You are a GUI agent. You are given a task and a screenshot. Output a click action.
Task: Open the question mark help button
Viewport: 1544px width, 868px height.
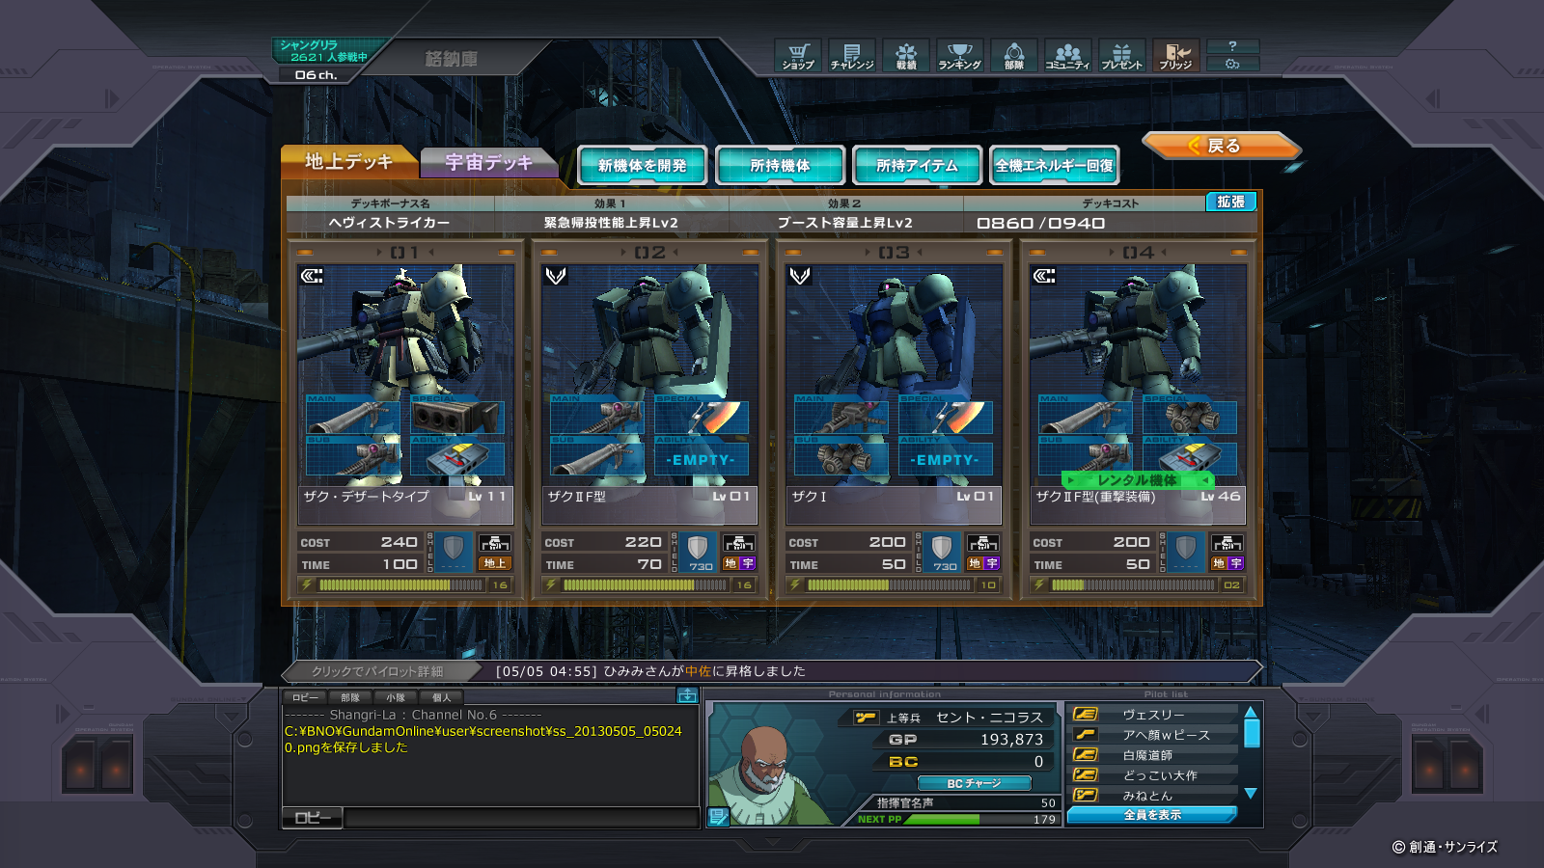1232,46
